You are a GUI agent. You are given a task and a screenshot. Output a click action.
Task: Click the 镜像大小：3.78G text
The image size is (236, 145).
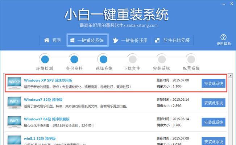(x=169, y=125)
